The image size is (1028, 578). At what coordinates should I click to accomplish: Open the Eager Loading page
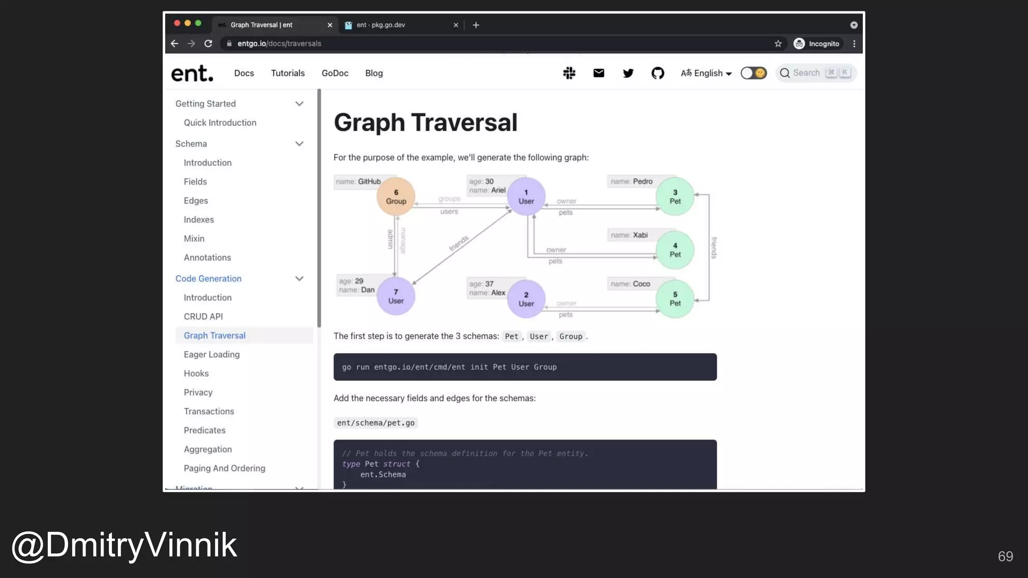pos(211,355)
